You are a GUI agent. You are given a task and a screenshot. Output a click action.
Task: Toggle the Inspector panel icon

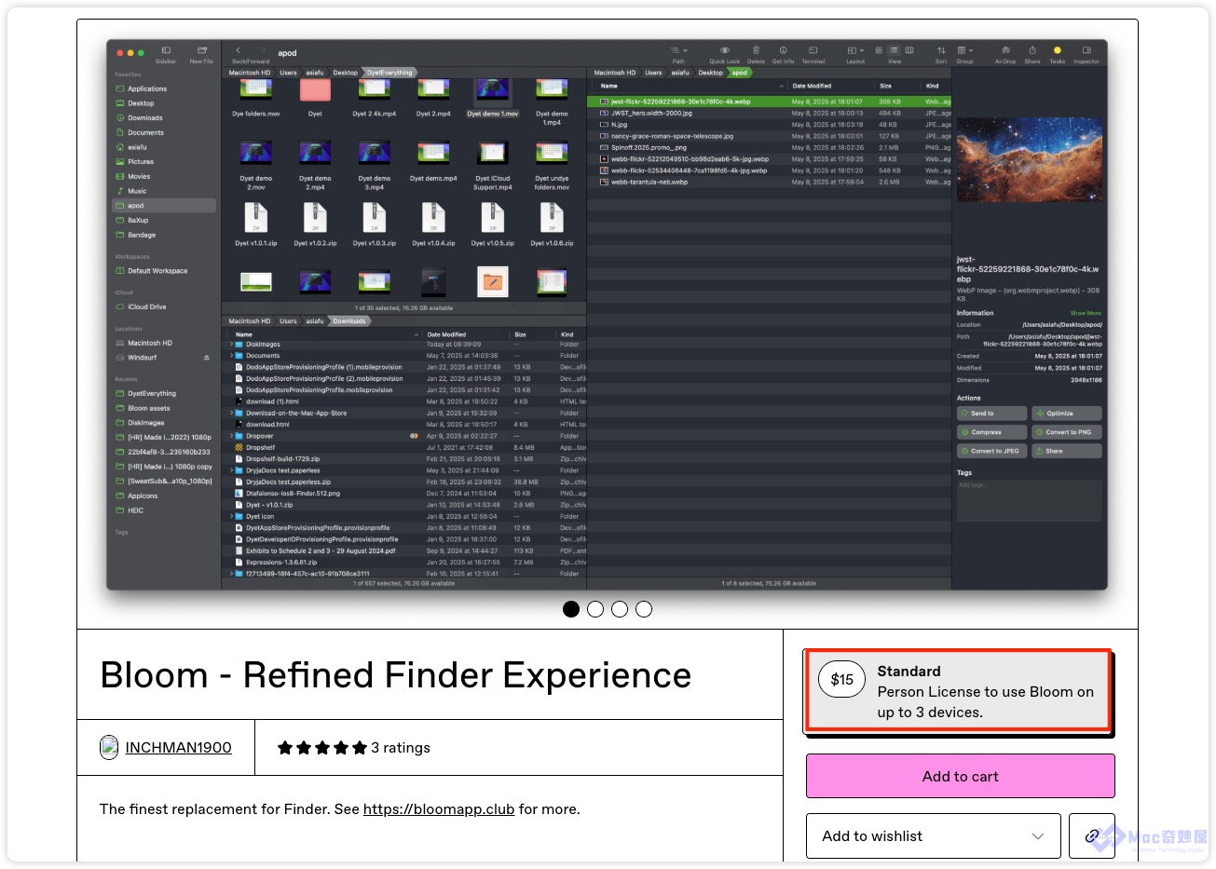[x=1086, y=50]
